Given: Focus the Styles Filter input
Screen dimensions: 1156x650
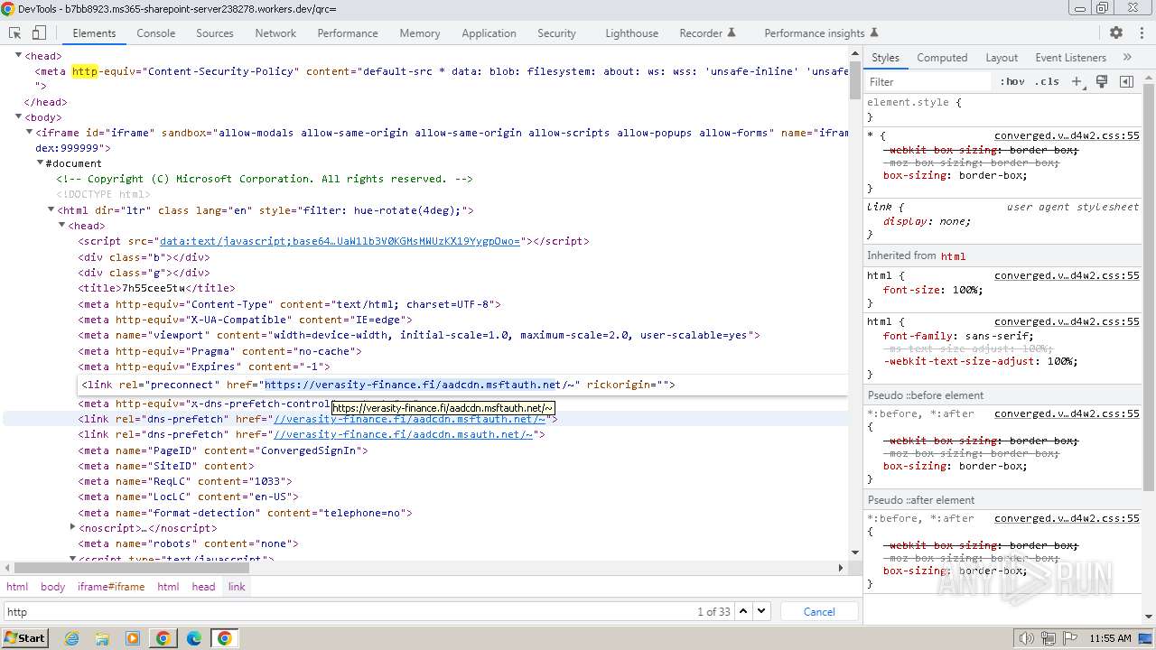Looking at the screenshot, I should coord(928,81).
